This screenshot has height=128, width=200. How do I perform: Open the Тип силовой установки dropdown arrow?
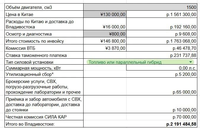coord(191,62)
